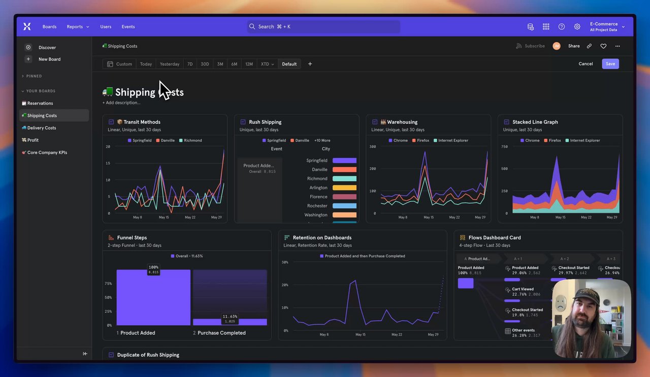
Task: Click the Flows Dashboard Card icon
Action: [x=463, y=237]
